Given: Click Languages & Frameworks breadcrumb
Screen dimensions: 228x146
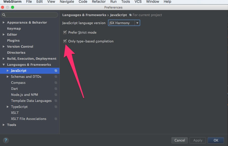Looking at the screenshot, I should tap(84, 15).
